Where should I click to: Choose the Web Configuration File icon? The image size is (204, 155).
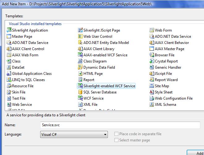click(x=152, y=98)
